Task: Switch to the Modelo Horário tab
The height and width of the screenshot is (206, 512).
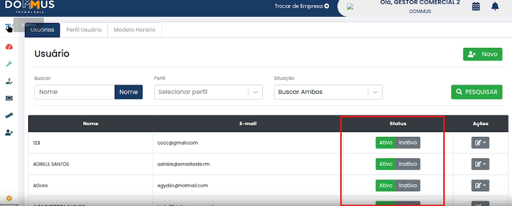Action: click(134, 30)
